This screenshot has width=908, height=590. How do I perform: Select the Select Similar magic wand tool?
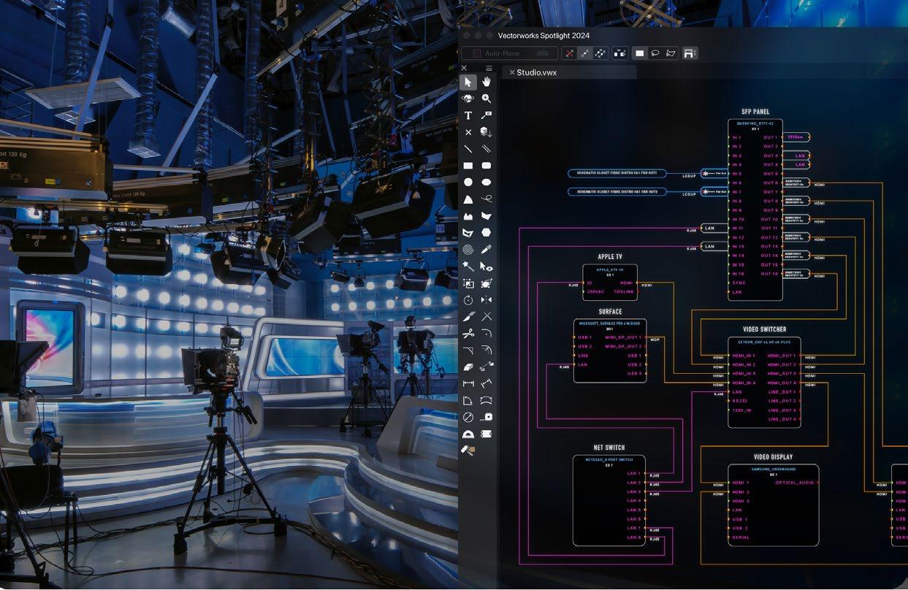pyautogui.click(x=468, y=267)
